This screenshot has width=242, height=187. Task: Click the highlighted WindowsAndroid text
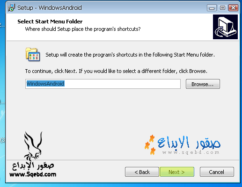(x=45, y=84)
